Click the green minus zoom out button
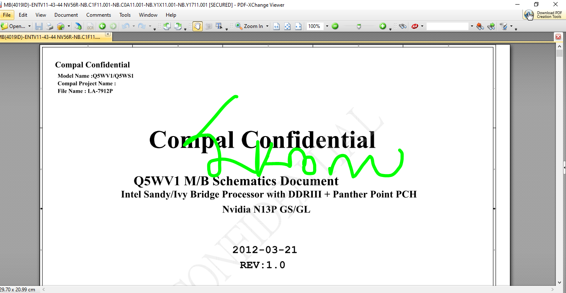This screenshot has height=293, width=566. [x=335, y=26]
